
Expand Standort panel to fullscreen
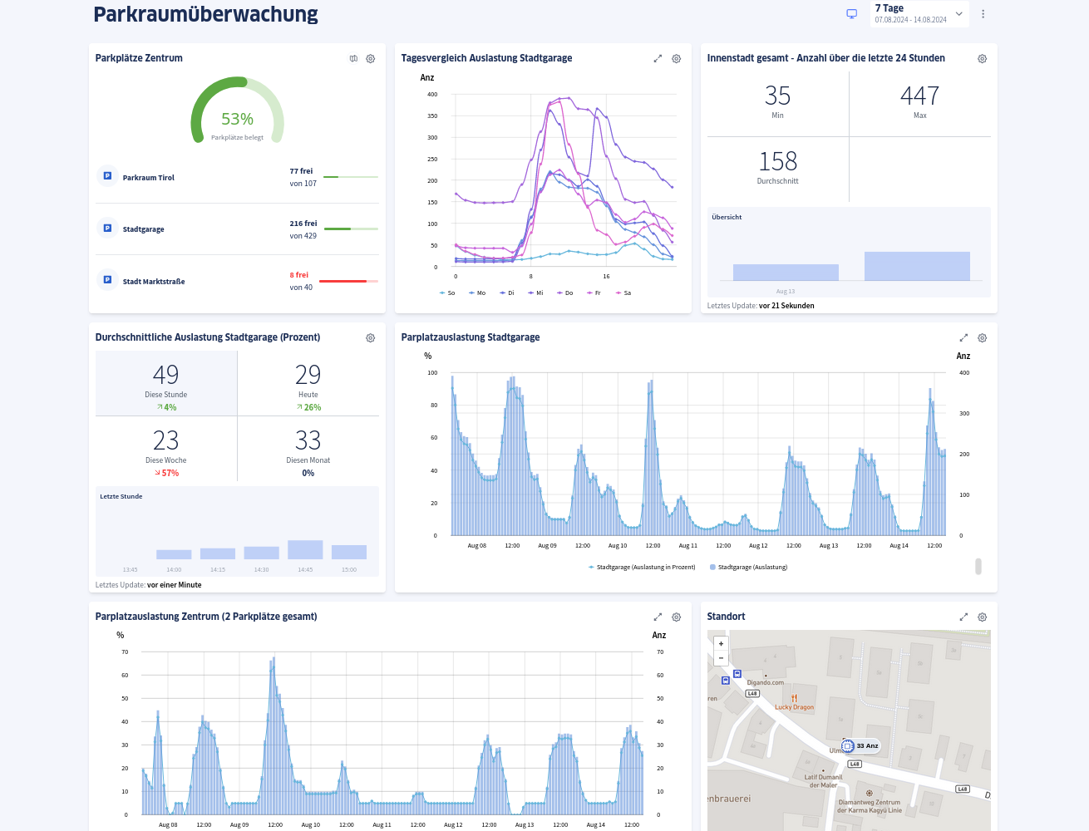(963, 617)
